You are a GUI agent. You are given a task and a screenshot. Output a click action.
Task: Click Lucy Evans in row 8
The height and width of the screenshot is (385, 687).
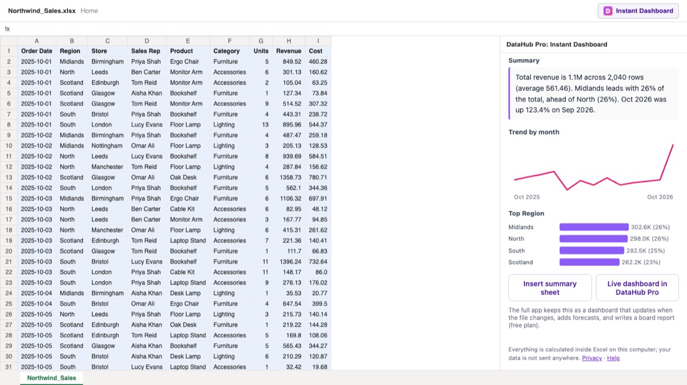coord(147,125)
